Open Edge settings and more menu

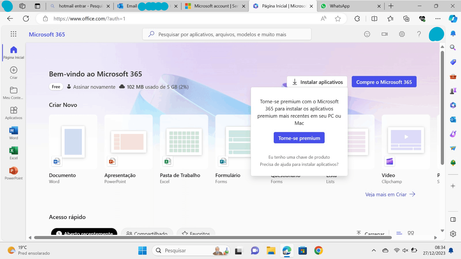[x=438, y=19]
